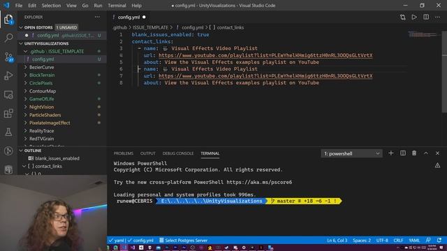The width and height of the screenshot is (447, 251).
Task: Run the file with play icon
Action: coord(414,17)
